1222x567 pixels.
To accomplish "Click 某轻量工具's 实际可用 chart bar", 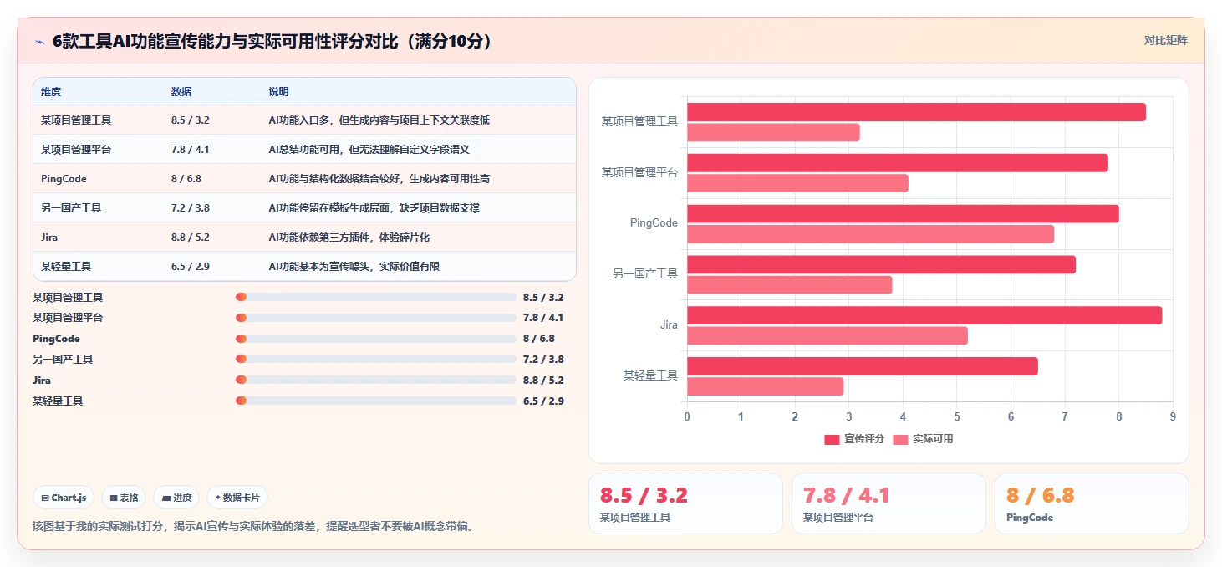I will [x=766, y=386].
